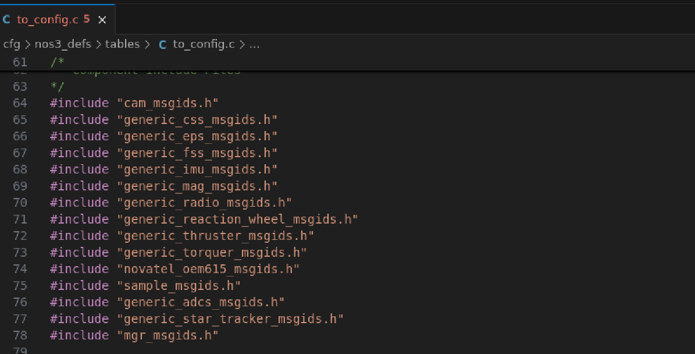
Task: Click the line including "generic_star_tracker_msgids.h"
Action: pos(197,318)
